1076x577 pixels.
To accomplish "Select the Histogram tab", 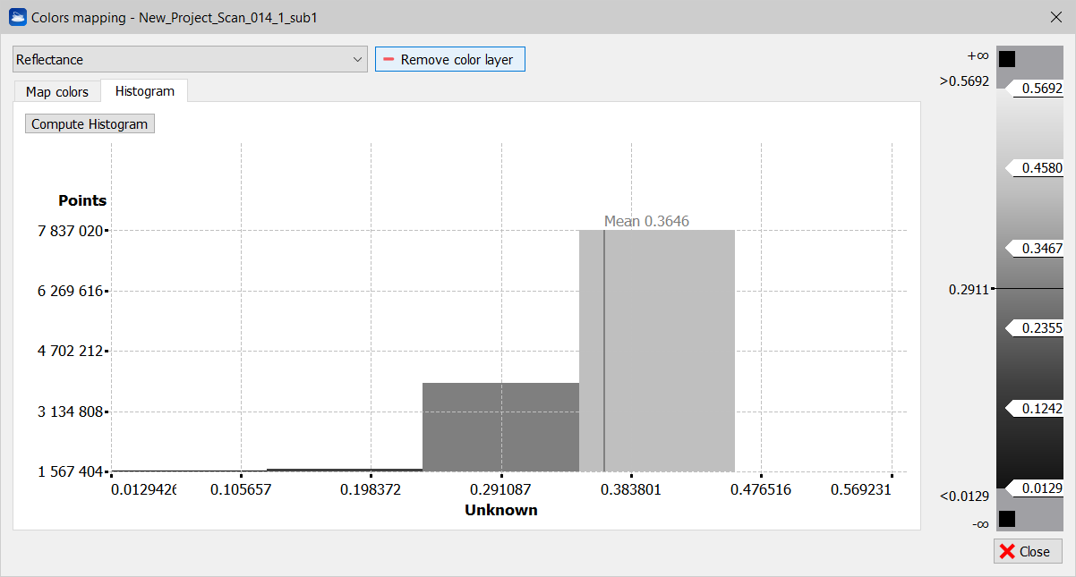I will (x=144, y=91).
